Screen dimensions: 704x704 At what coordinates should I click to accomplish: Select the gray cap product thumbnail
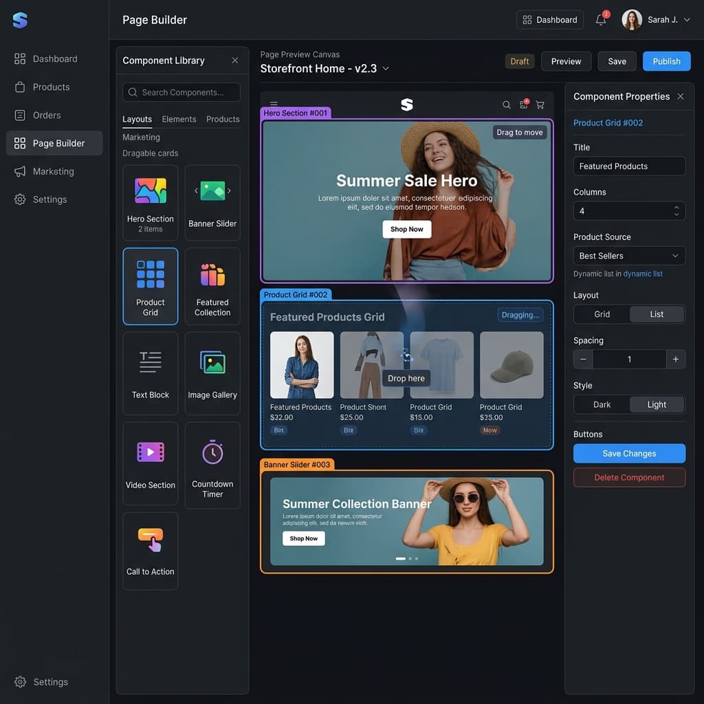tap(511, 365)
